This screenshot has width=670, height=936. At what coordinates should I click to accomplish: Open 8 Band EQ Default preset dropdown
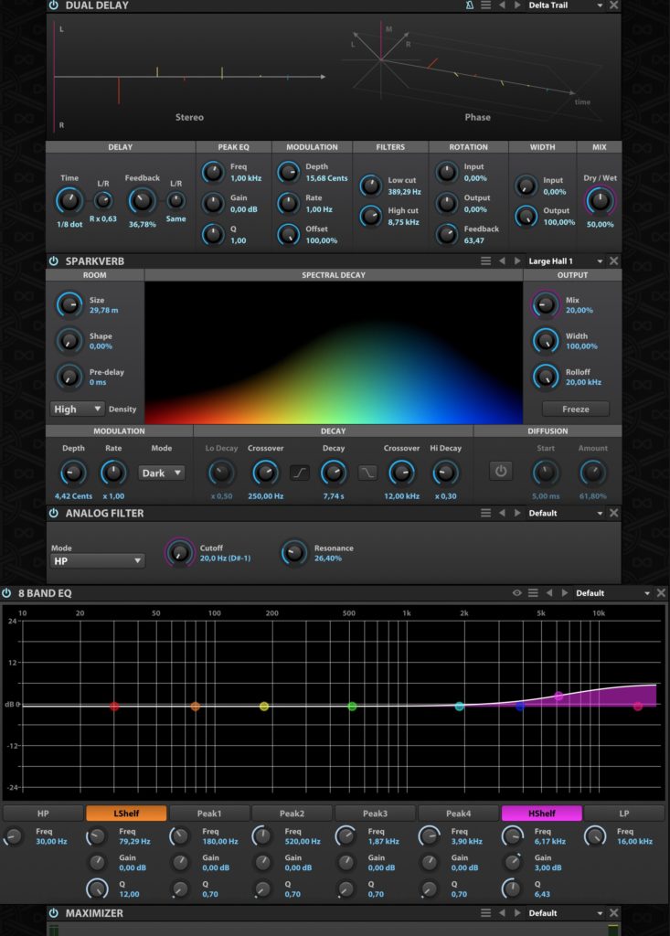[612, 592]
